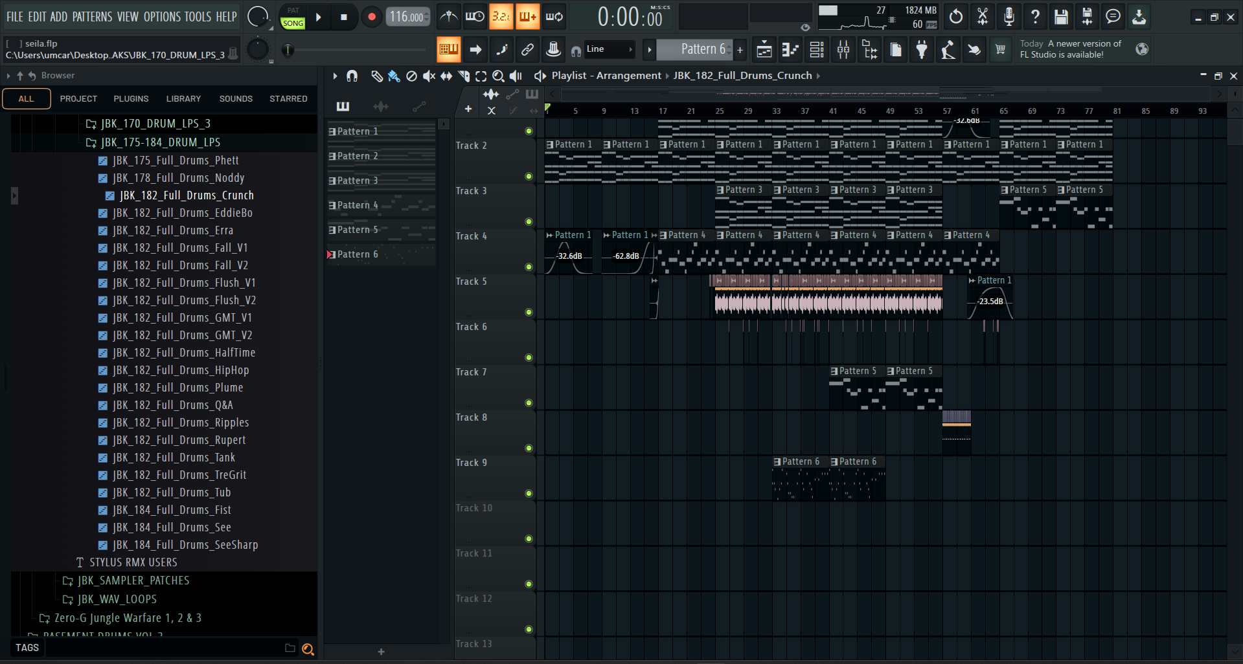Screen dimensions: 1243x664
Task: Toggle the playlist snap magnet
Action: (352, 76)
